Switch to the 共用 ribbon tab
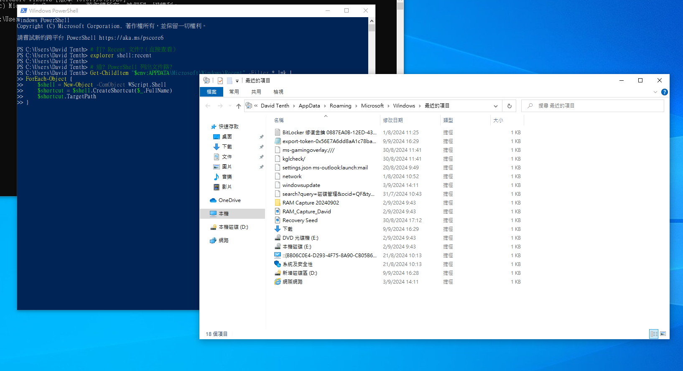The width and height of the screenshot is (683, 371). coord(256,92)
